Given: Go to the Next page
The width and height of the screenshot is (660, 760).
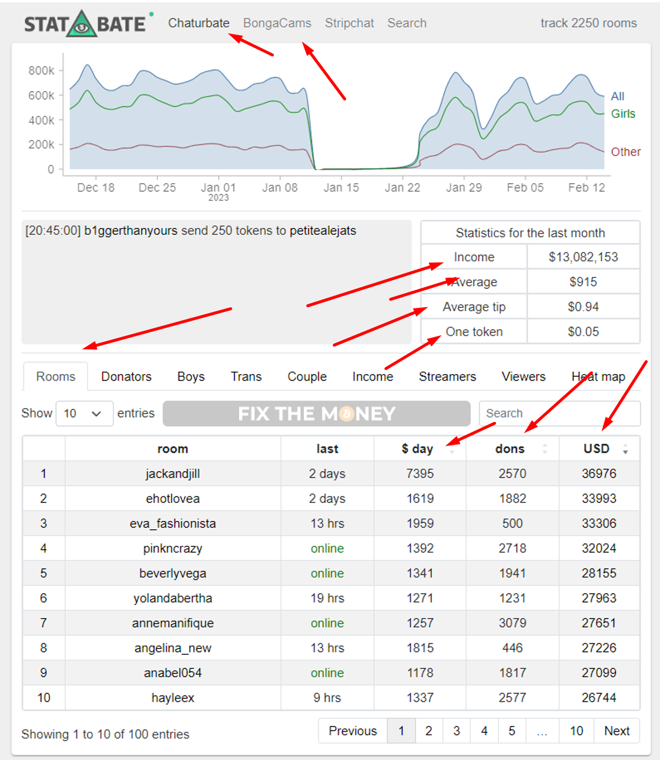Looking at the screenshot, I should click(x=617, y=731).
